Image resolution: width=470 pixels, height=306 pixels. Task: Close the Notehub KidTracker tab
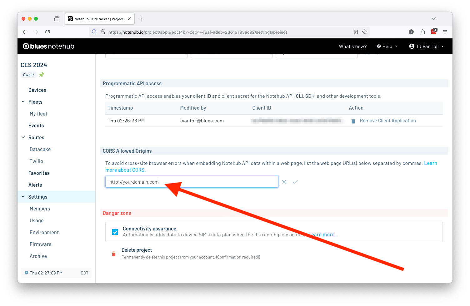pyautogui.click(x=129, y=19)
